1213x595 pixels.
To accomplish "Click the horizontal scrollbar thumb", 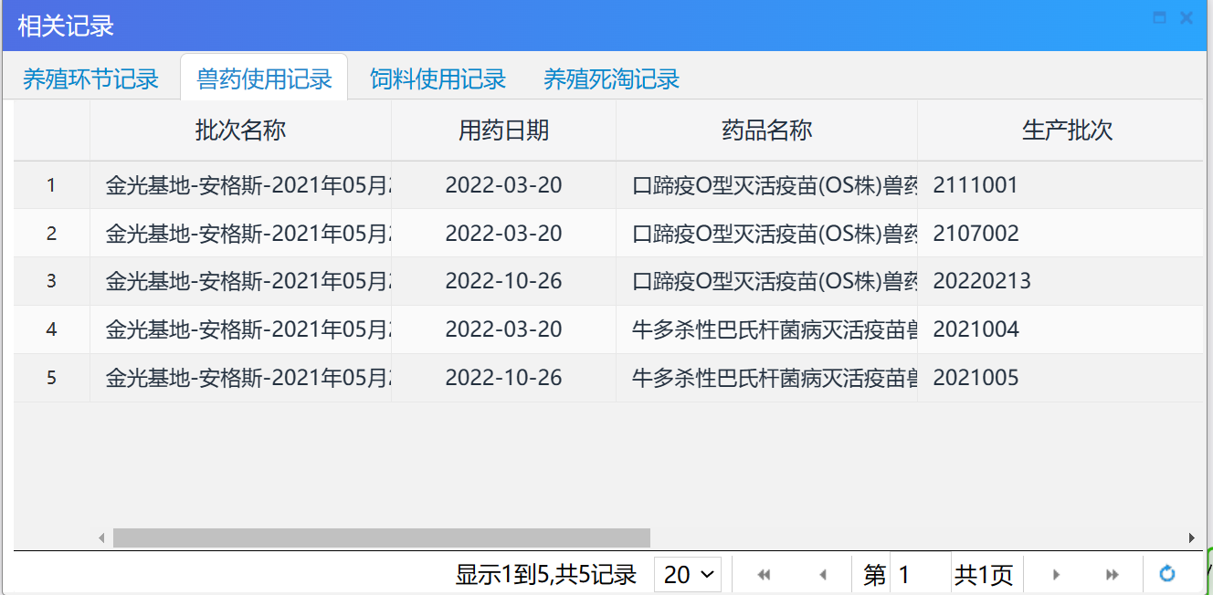I will 382,538.
